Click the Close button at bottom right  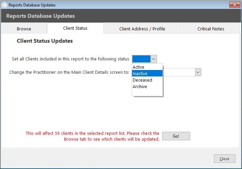click(225, 158)
